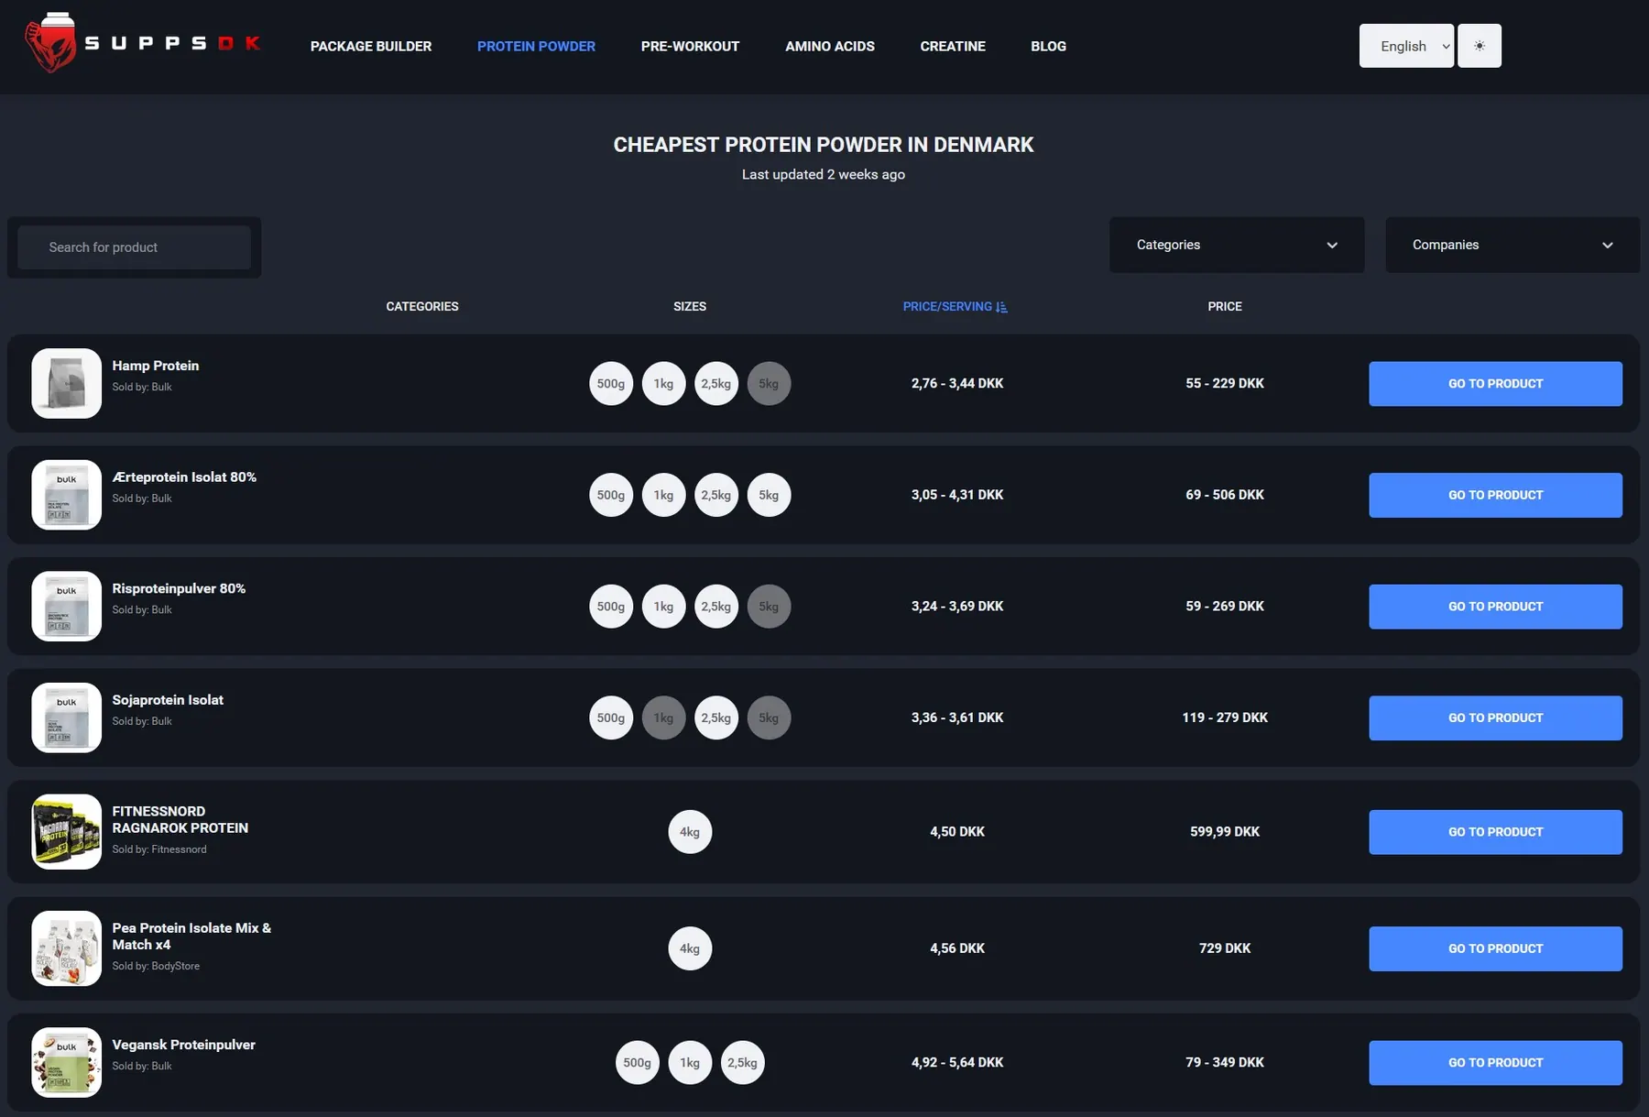This screenshot has width=1649, height=1117.
Task: Open the Risproteinpulver product thumbnail
Action: (67, 607)
